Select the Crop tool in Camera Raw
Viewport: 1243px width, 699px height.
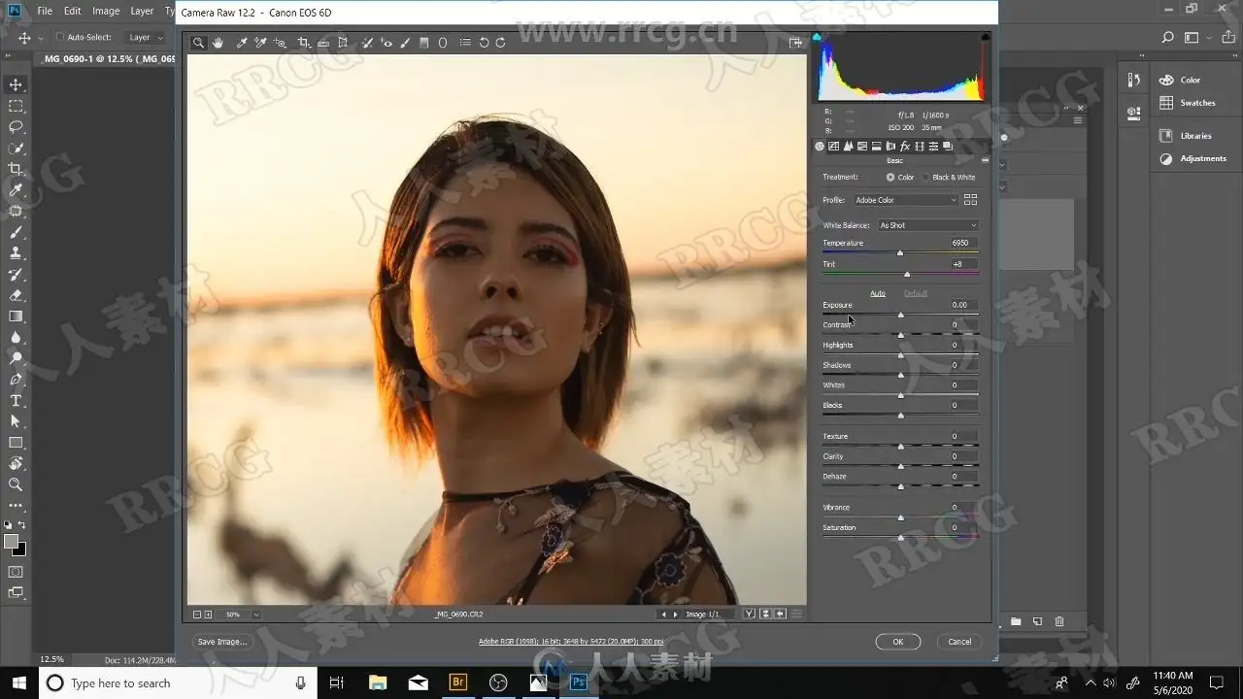tap(303, 43)
